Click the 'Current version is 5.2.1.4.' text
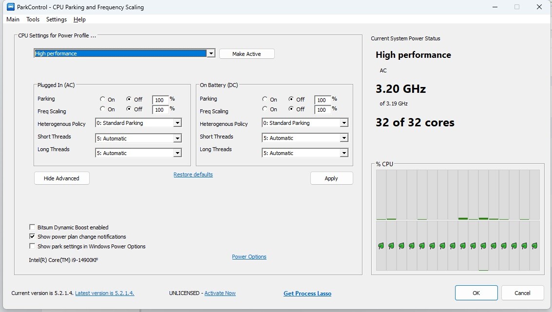The width and height of the screenshot is (552, 312). pos(42,293)
